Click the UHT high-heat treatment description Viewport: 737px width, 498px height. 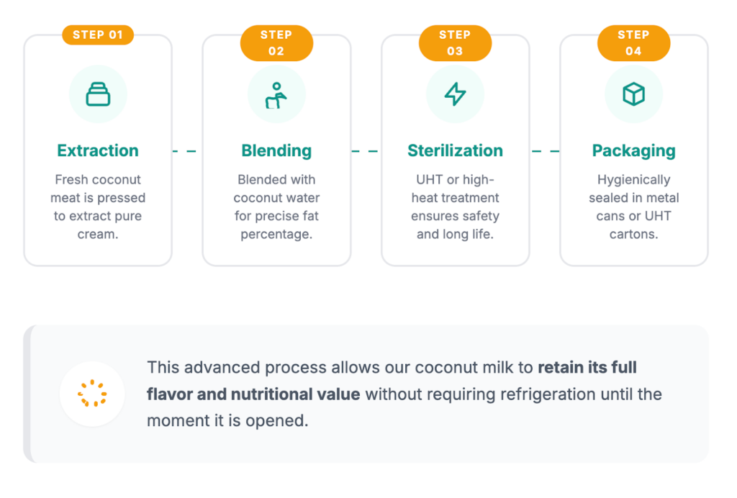pos(455,207)
